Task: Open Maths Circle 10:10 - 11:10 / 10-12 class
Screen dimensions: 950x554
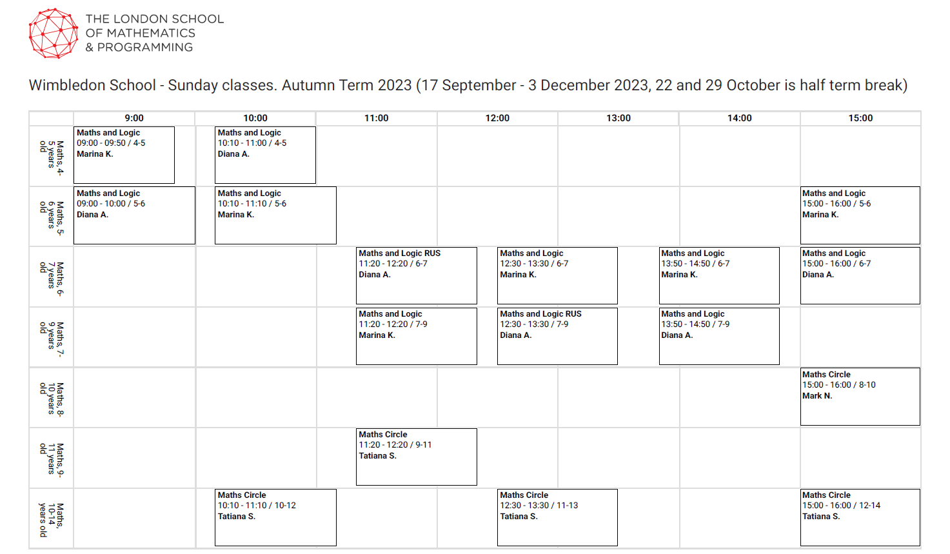Action: point(275,517)
